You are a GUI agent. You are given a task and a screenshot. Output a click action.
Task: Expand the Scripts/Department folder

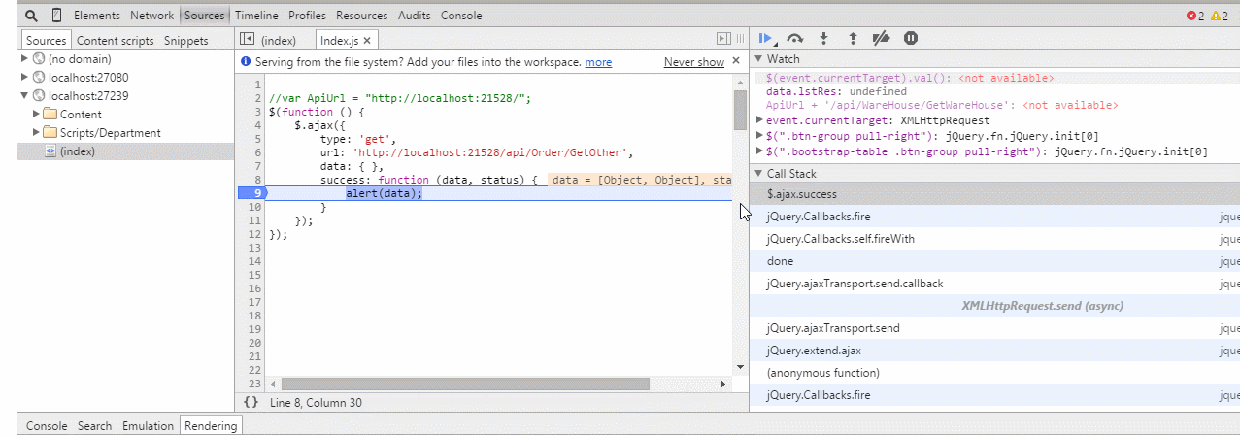point(37,133)
